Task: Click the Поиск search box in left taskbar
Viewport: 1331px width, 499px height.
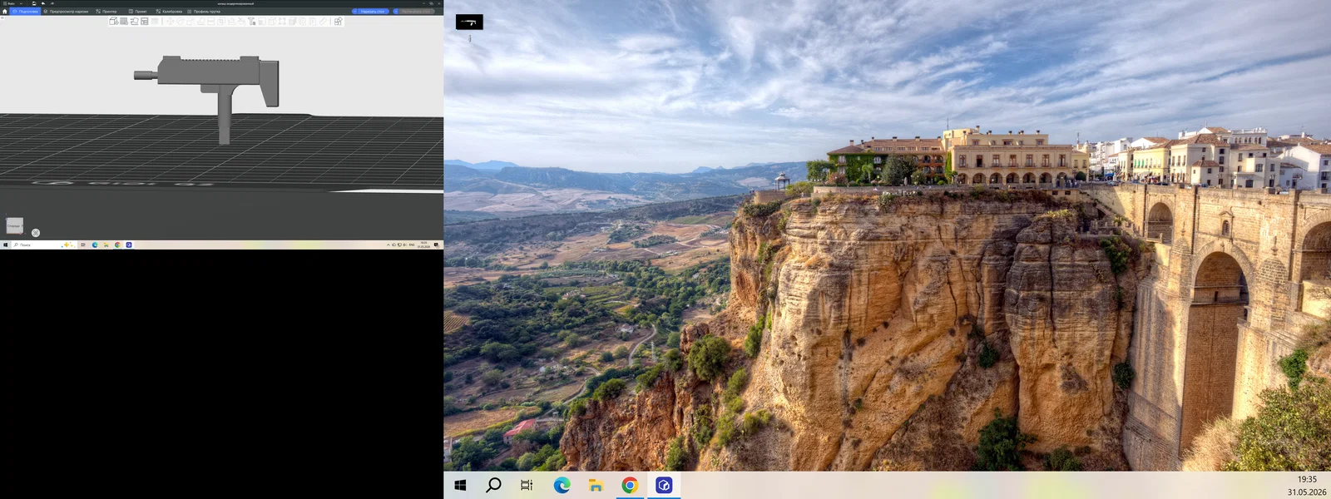Action: coord(44,245)
